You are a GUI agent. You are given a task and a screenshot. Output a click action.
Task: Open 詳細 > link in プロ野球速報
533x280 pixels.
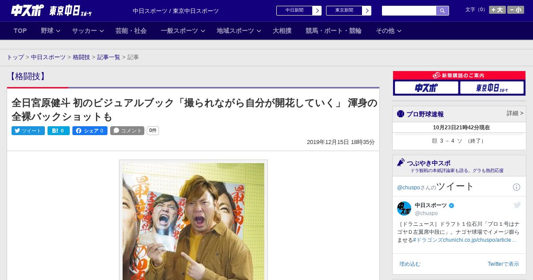click(x=515, y=113)
